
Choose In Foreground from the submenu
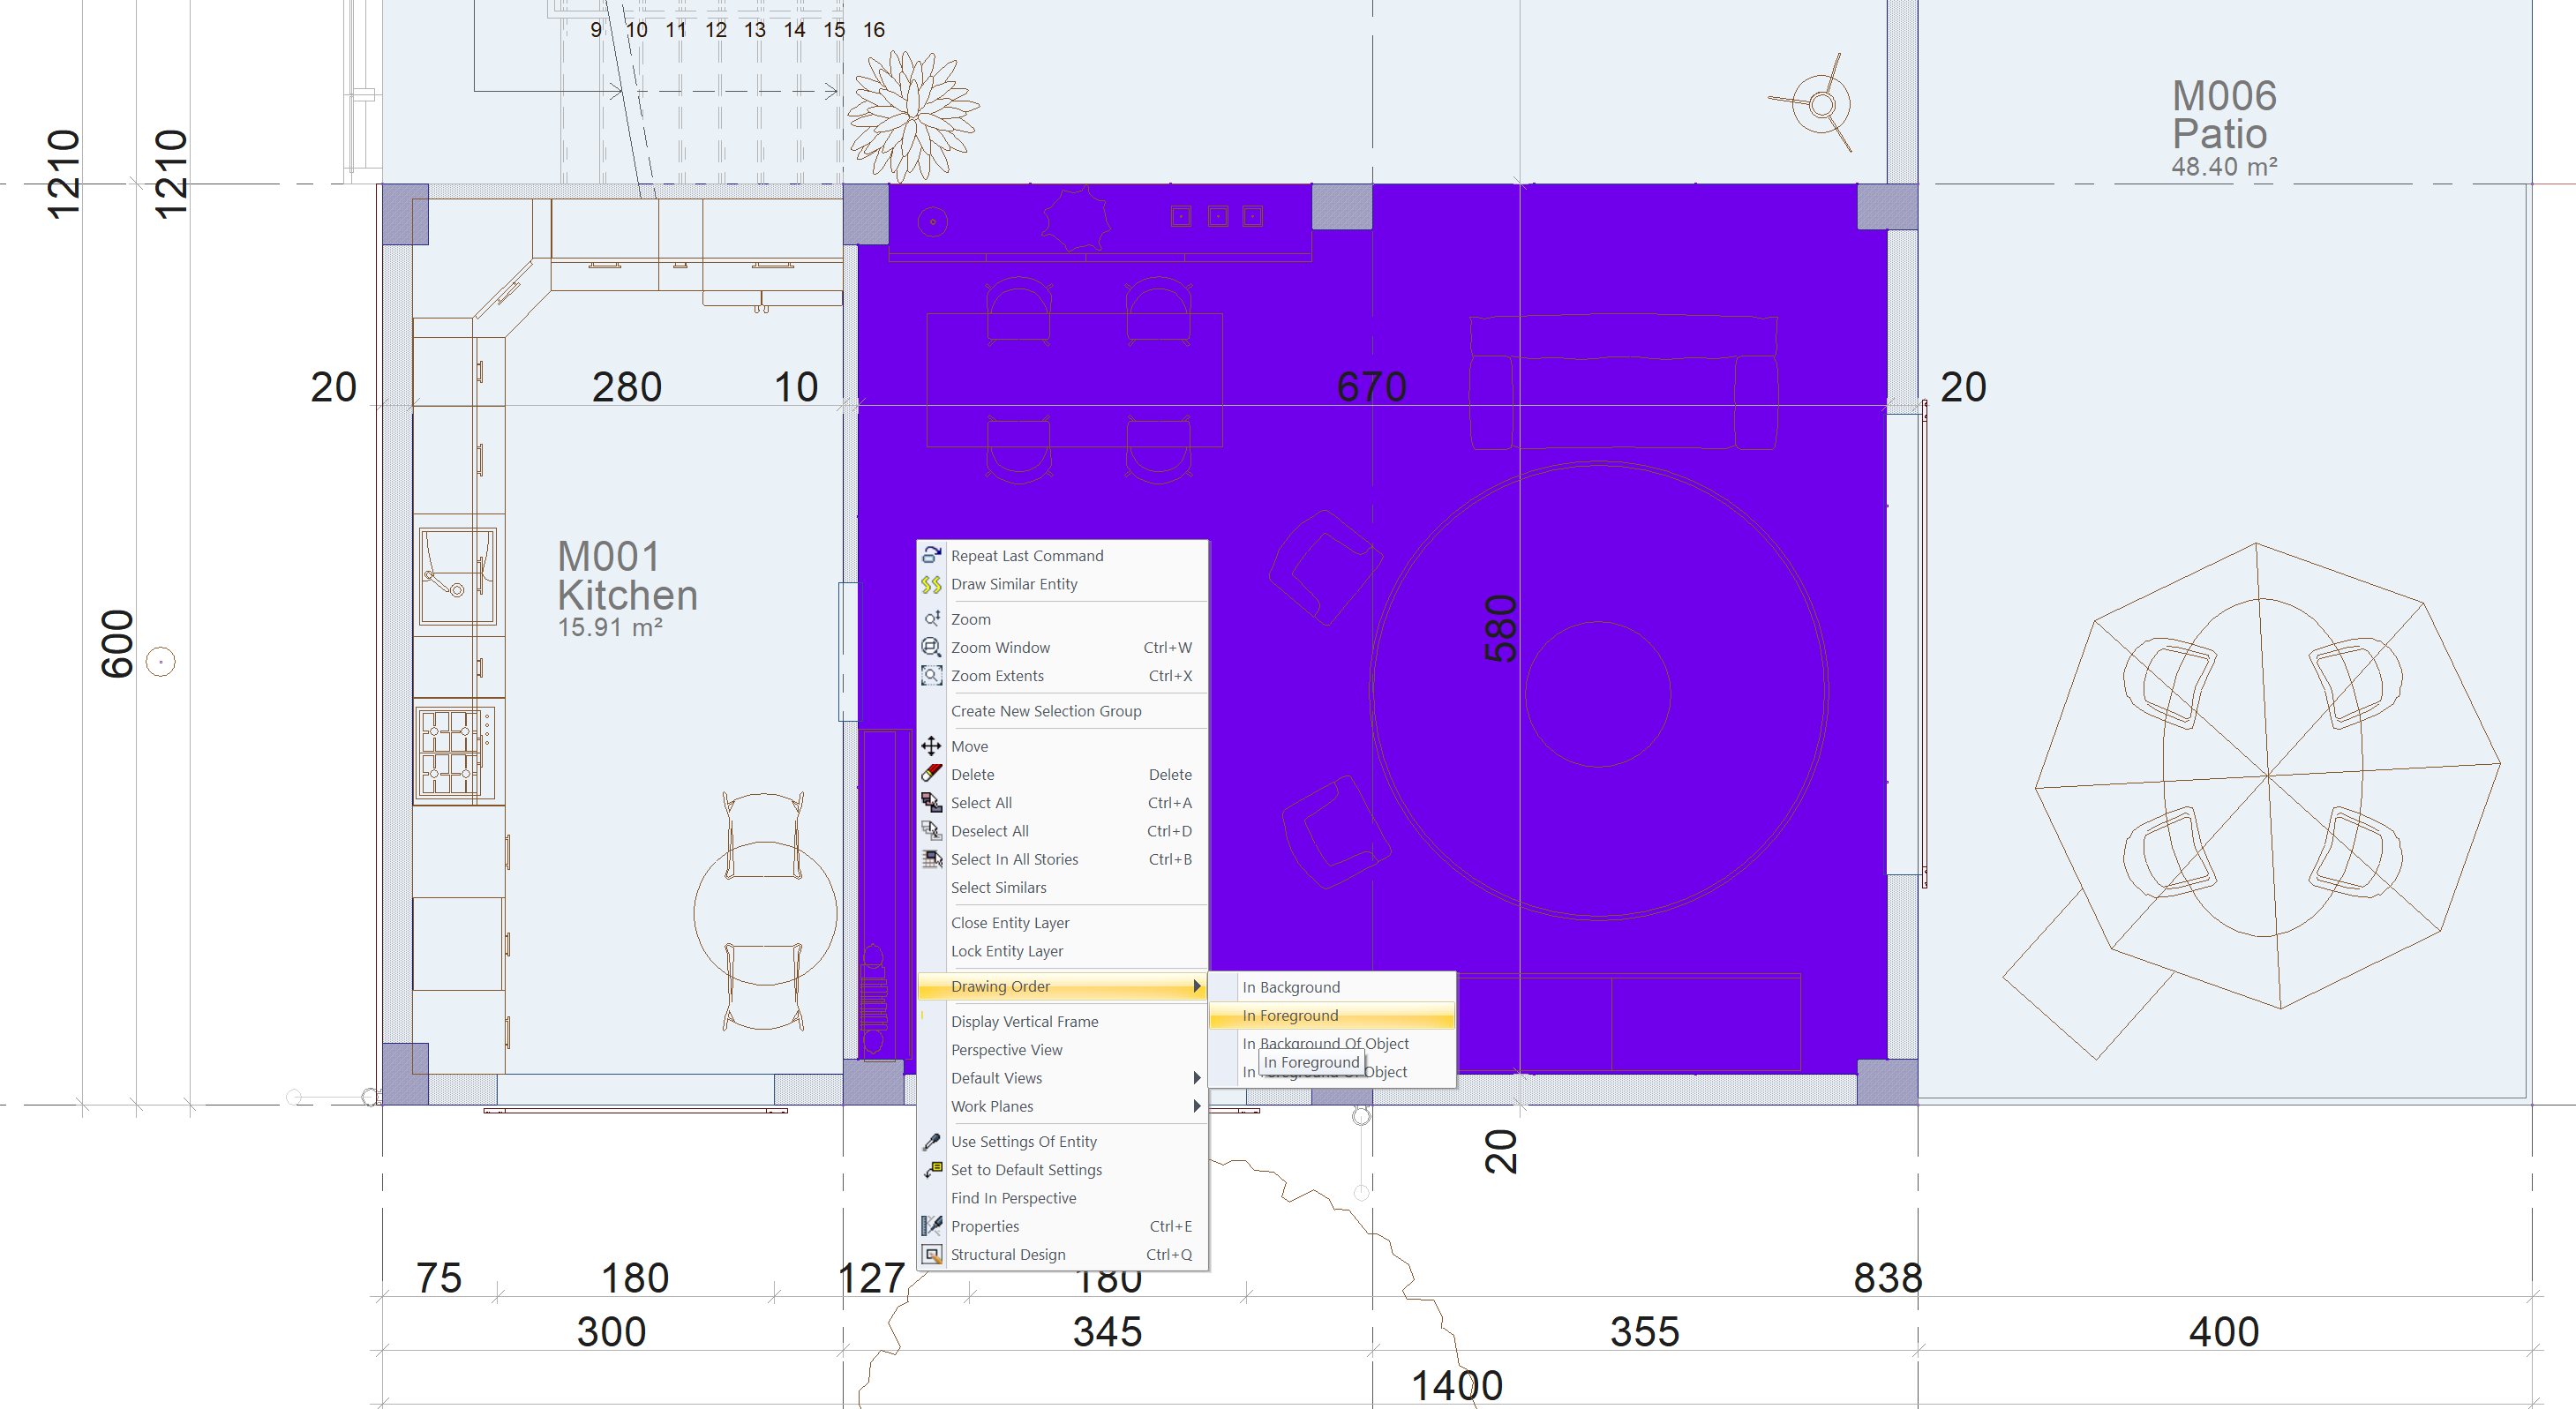[x=1290, y=1015]
